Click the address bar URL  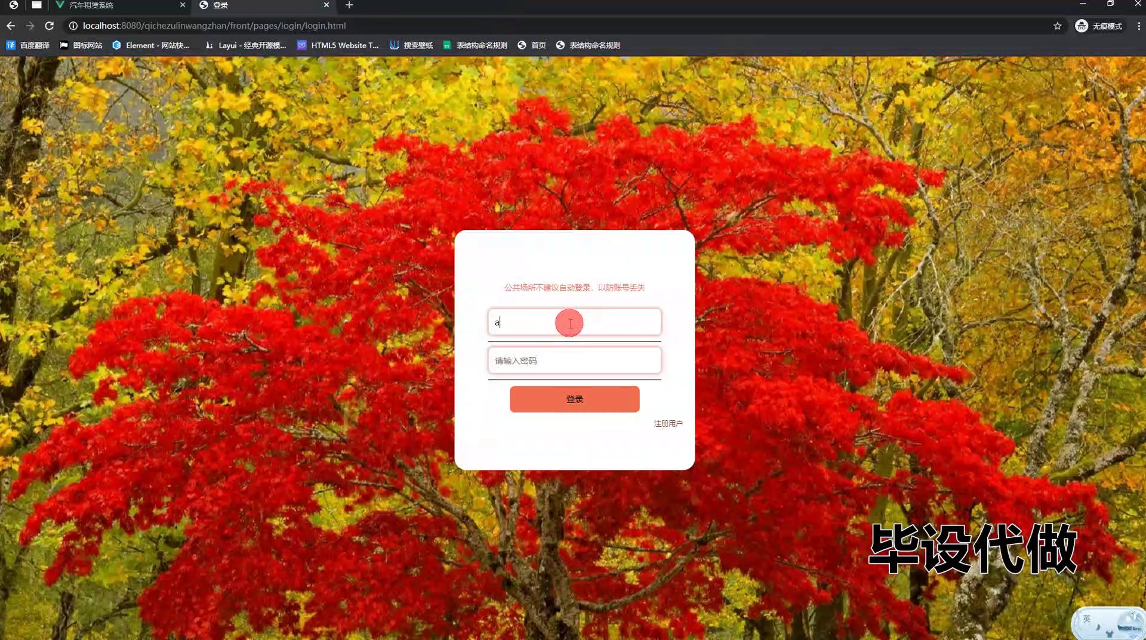(x=214, y=26)
